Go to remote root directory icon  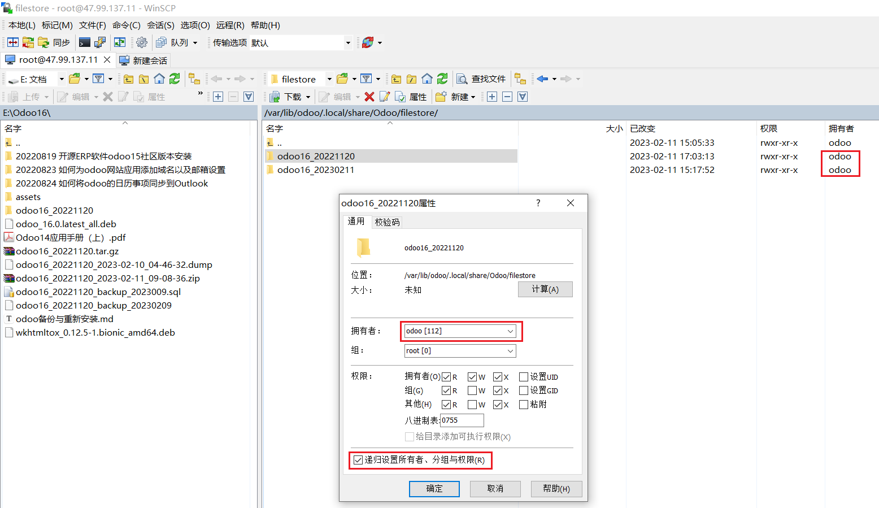(412, 79)
